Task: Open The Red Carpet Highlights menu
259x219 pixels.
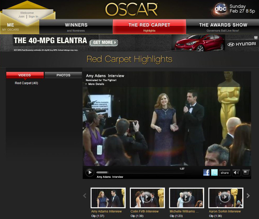Action: tap(149, 27)
